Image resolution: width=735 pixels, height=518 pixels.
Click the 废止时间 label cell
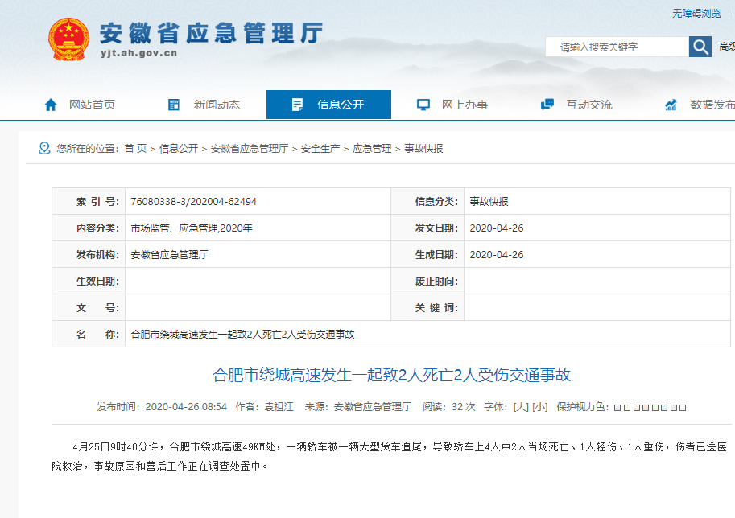[x=427, y=282]
